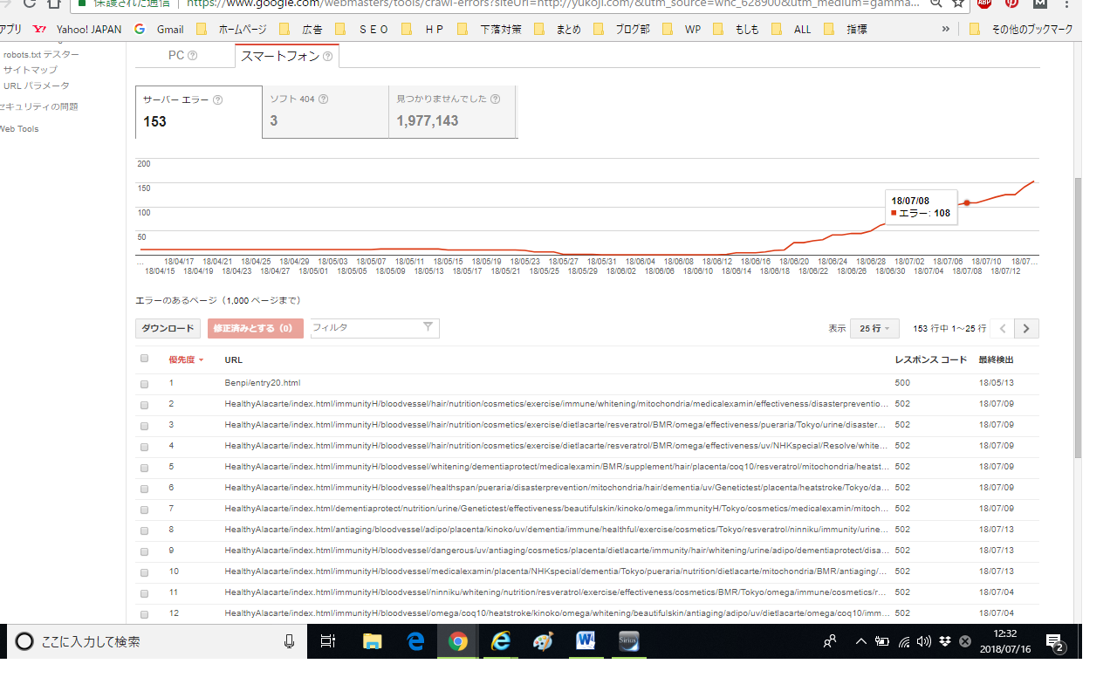Viewport: 1117px width, 698px height.
Task: Switch to the PC tab
Action: [176, 55]
